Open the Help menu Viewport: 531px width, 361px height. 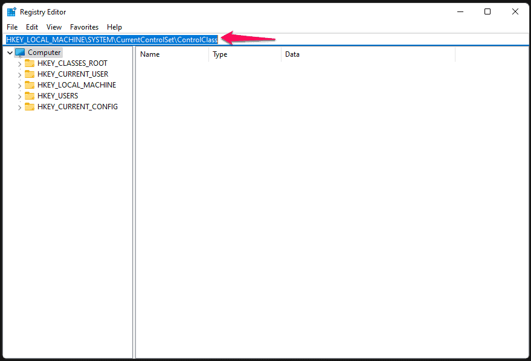tap(114, 27)
